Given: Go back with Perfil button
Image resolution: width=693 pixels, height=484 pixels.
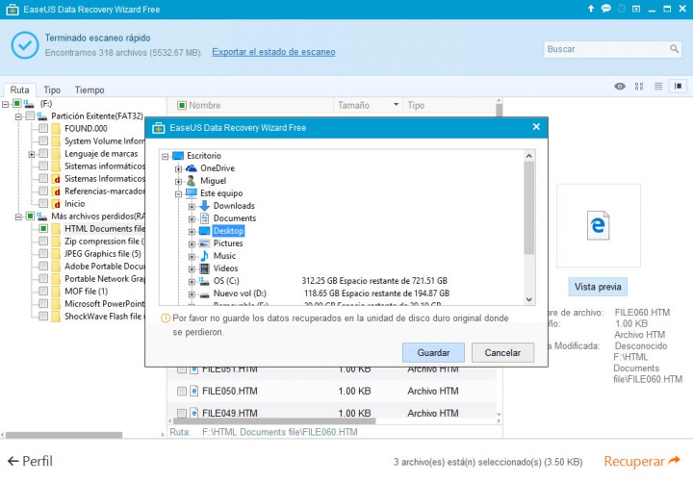Looking at the screenshot, I should pos(30,461).
